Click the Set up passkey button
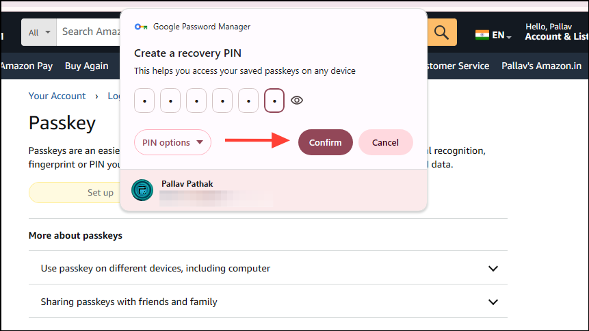 75,192
